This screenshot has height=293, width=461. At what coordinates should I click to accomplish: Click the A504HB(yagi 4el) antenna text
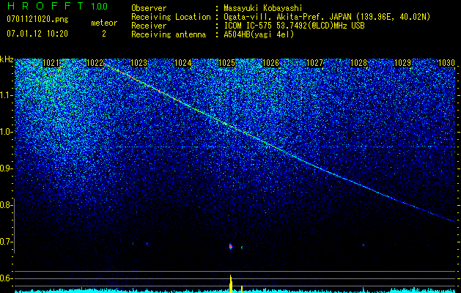click(x=259, y=34)
